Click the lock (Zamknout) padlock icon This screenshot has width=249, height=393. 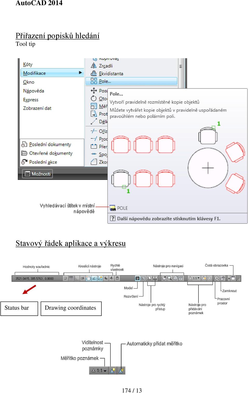point(222,278)
